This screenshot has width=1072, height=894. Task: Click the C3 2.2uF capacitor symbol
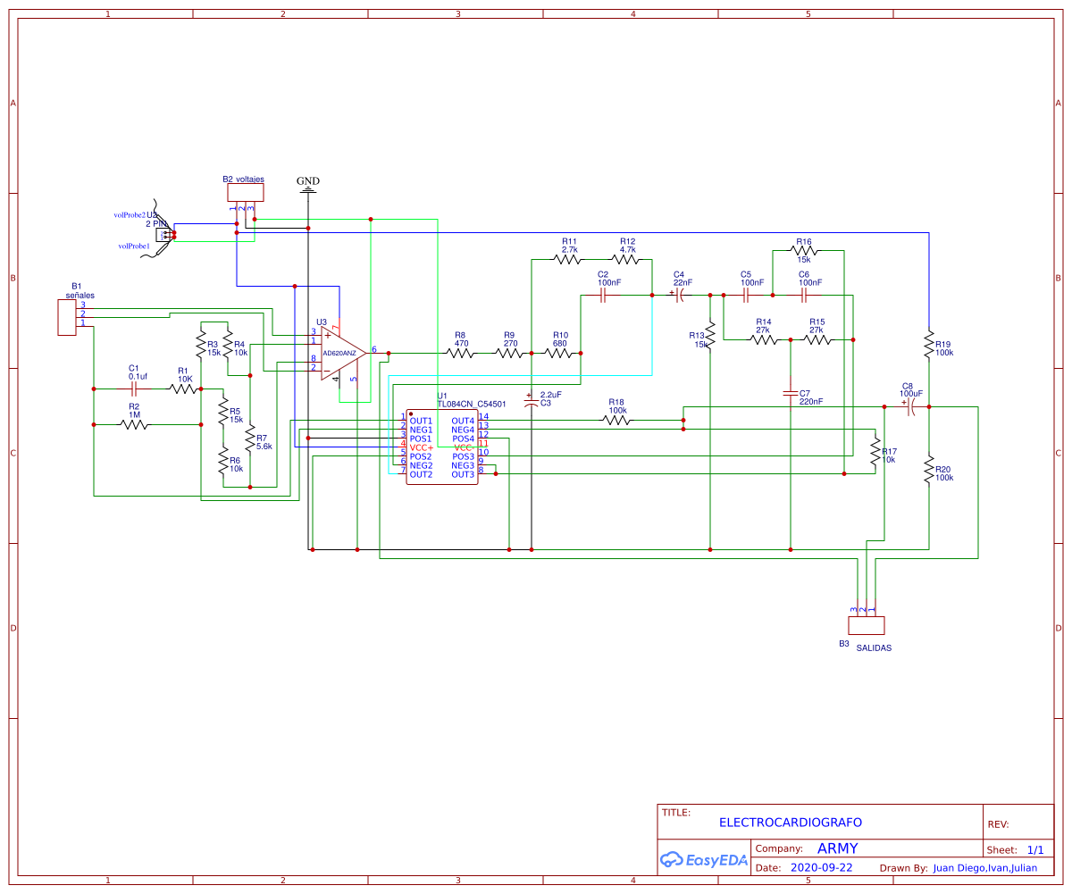pos(532,400)
